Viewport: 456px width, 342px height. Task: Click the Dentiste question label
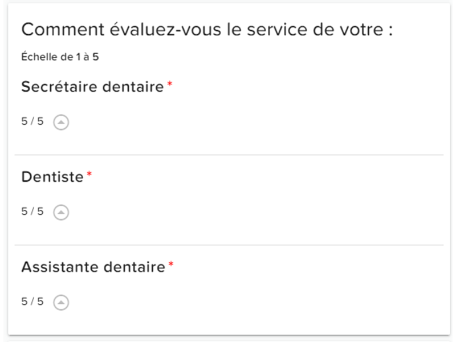click(x=52, y=177)
